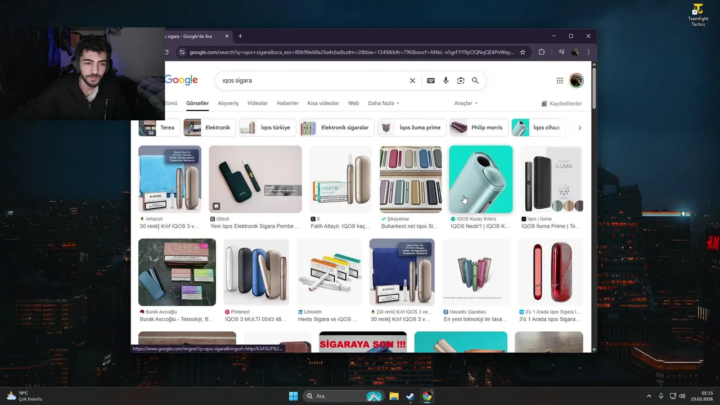720x405 pixels.
Task: Open File Explorer from the taskbar
Action: pyautogui.click(x=394, y=396)
